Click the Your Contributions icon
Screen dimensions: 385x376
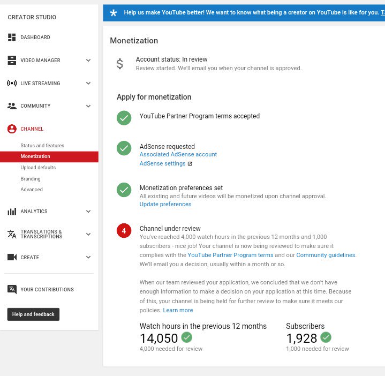click(12, 289)
